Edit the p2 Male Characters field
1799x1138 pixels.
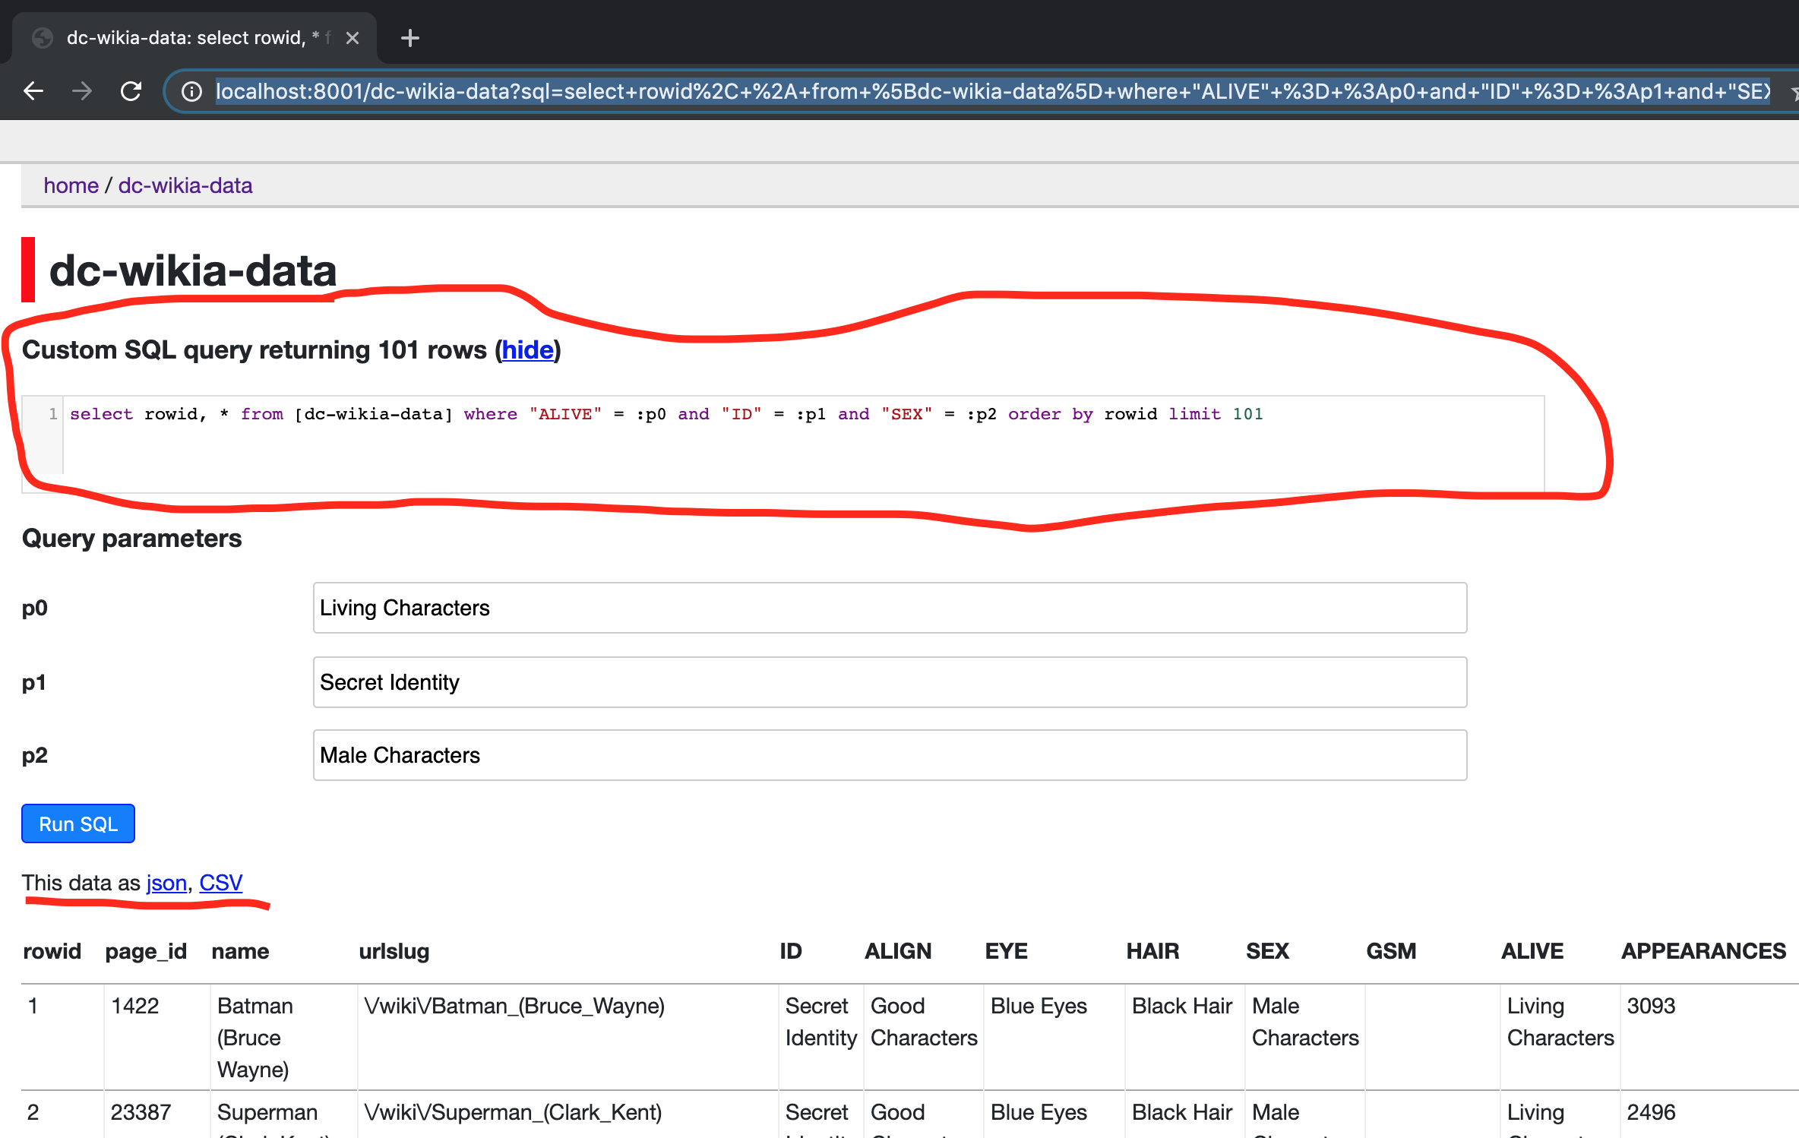coord(889,755)
